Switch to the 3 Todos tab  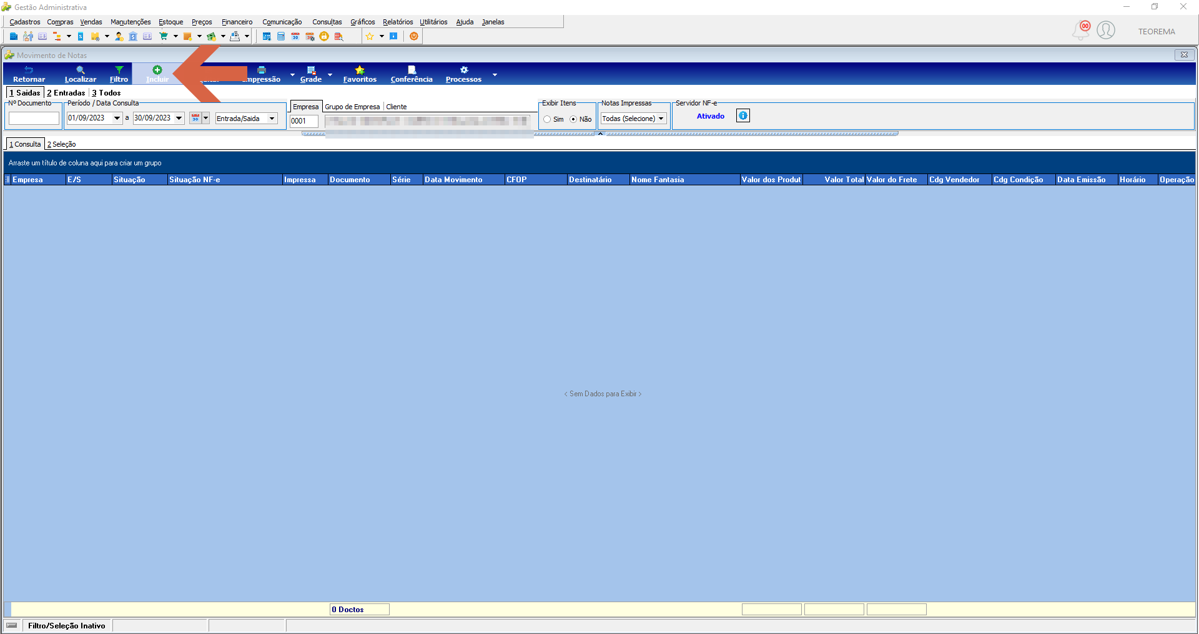pyautogui.click(x=107, y=93)
